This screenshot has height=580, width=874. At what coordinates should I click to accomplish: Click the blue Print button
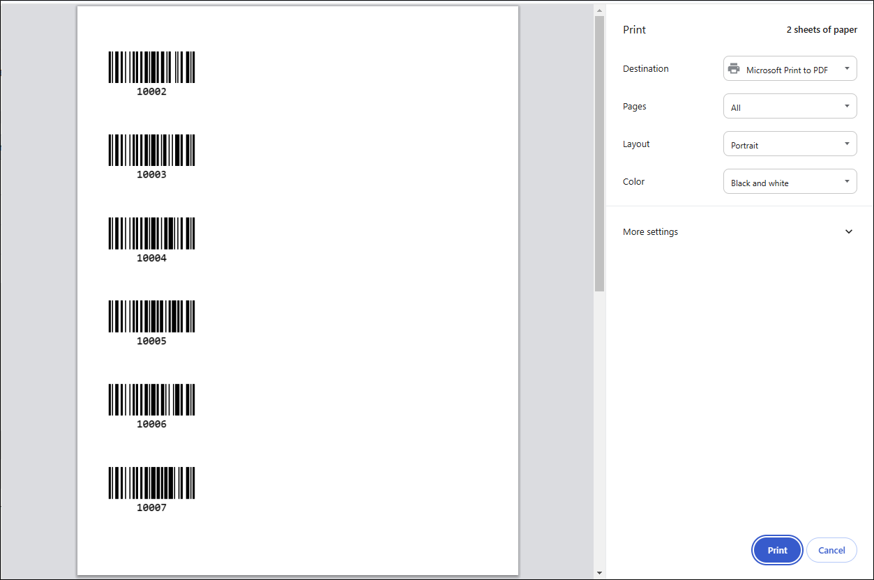coord(777,550)
